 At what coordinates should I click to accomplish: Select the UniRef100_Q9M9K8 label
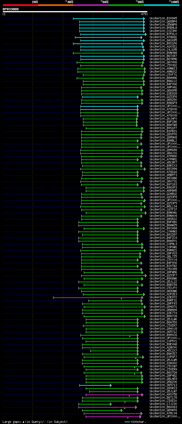click(x=163, y=138)
